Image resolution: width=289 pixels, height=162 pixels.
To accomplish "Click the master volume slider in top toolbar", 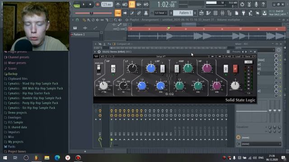I will (93, 13).
